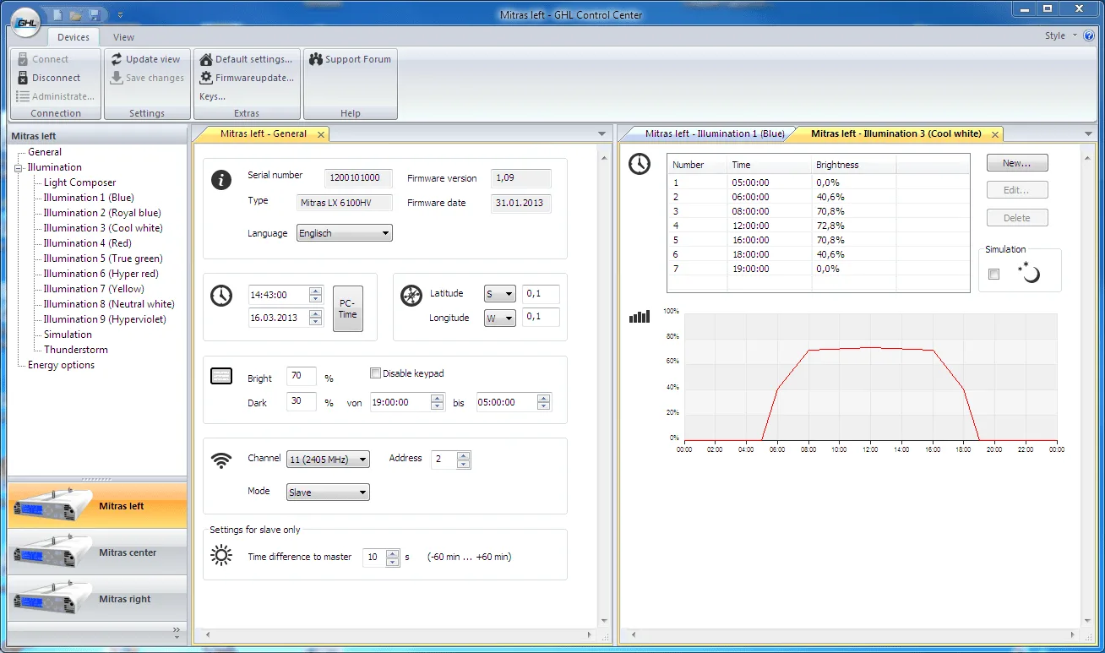
Task: Click the Edit... button
Action: coord(1017,190)
